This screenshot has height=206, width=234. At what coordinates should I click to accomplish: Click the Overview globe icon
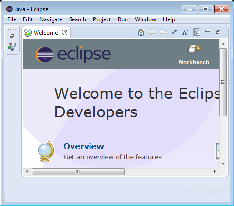tap(46, 151)
